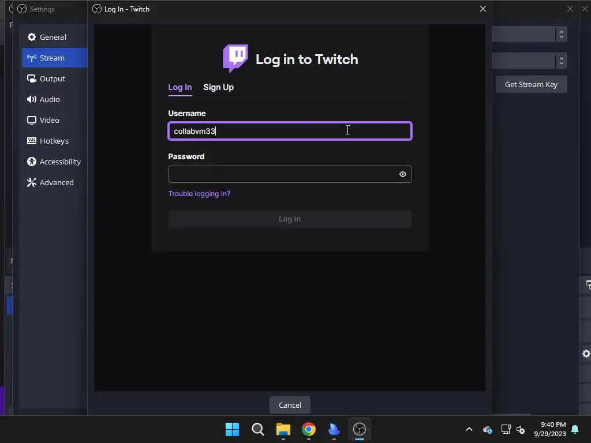Open Video settings section
The height and width of the screenshot is (443, 591).
coord(54,120)
